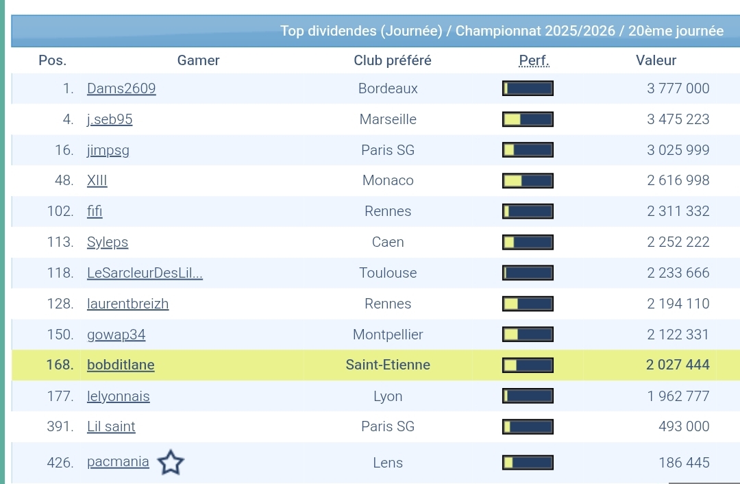The height and width of the screenshot is (484, 740).
Task: Select highlighted bobditlane gamer link
Action: click(121, 365)
